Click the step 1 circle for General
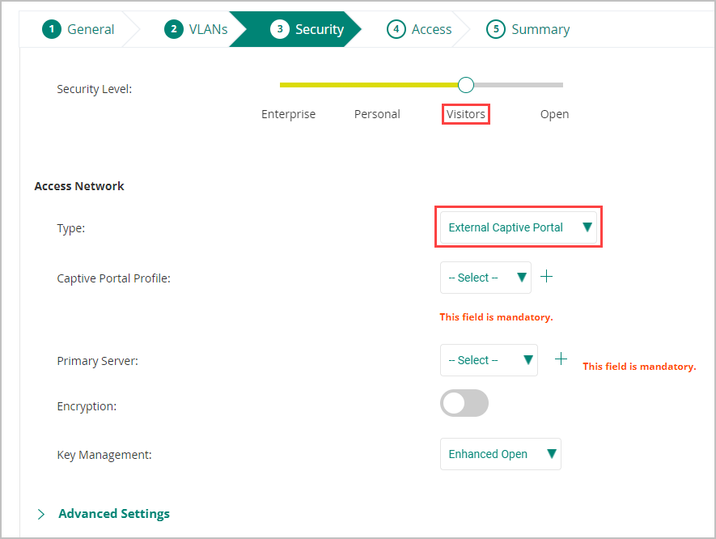This screenshot has width=716, height=539. (52, 29)
